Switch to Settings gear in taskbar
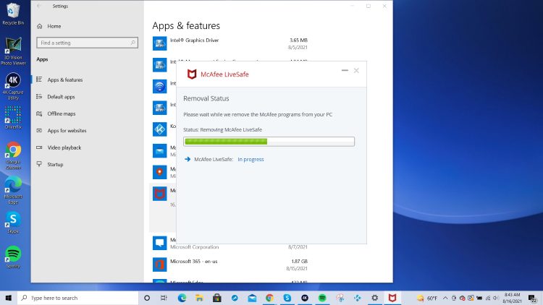Image resolution: width=543 pixels, height=305 pixels. pyautogui.click(x=375, y=298)
